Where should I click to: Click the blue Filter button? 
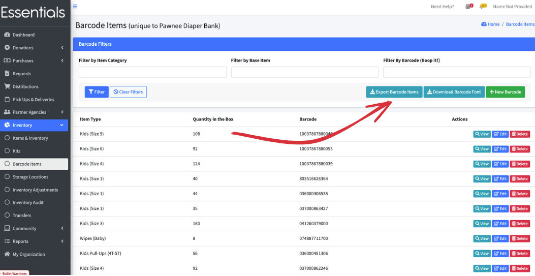(x=97, y=92)
